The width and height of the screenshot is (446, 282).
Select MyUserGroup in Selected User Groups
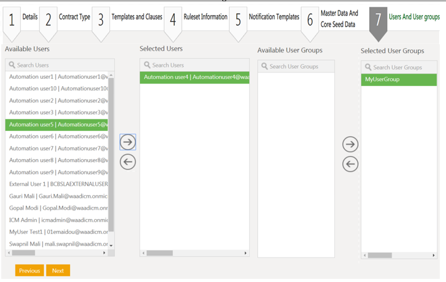398,80
